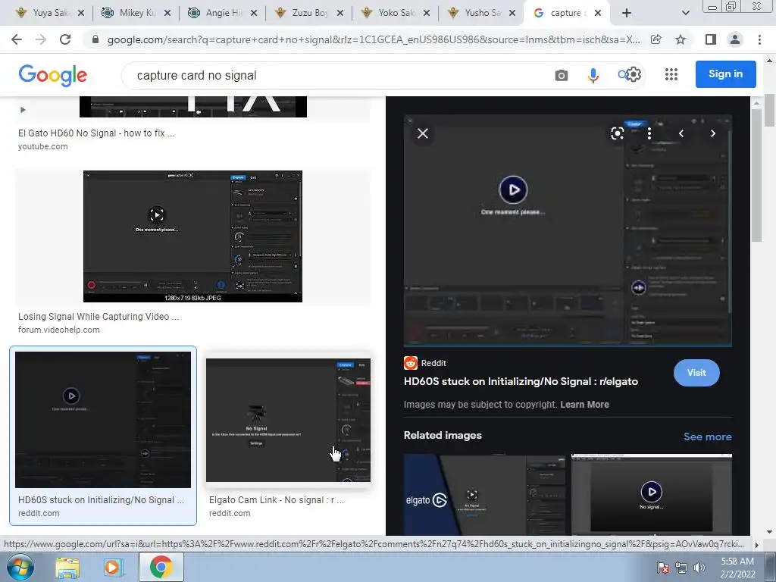Click Elgato Cam Link - No signal caption

(276, 500)
